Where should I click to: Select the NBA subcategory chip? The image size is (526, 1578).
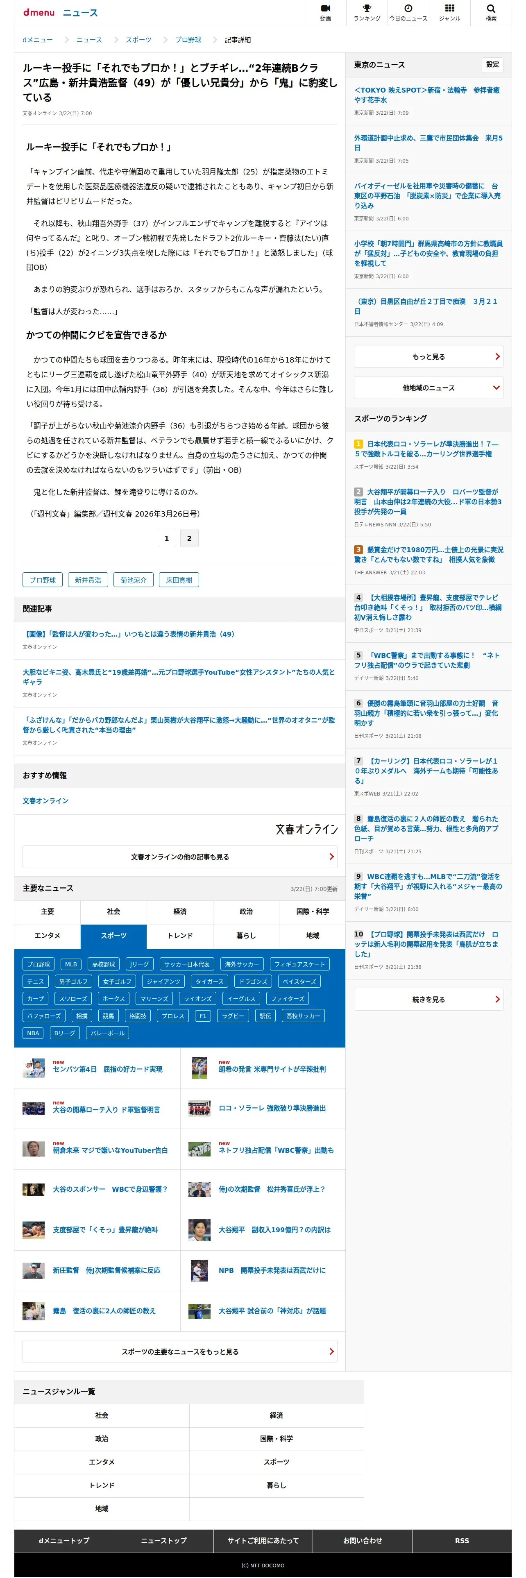(33, 1033)
